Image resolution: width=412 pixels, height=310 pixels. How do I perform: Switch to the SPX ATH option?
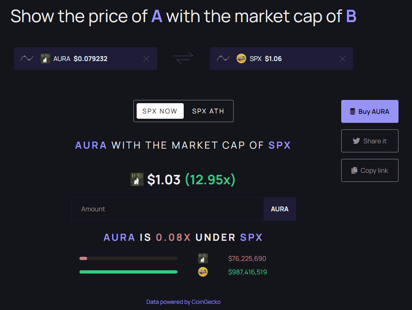tap(208, 111)
